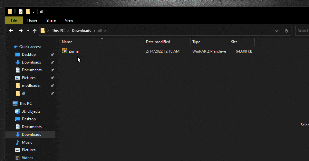Open Desktop under This PC
309x161 pixels.
click(29, 119)
